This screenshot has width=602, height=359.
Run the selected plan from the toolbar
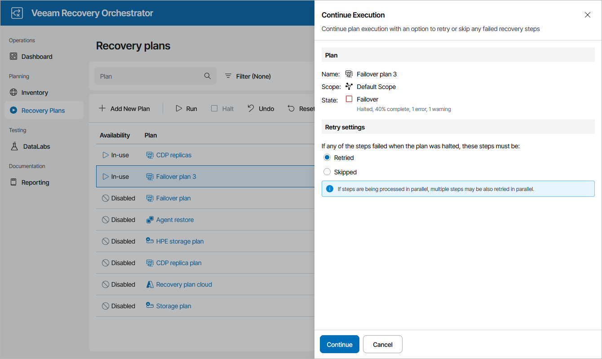pyautogui.click(x=186, y=108)
